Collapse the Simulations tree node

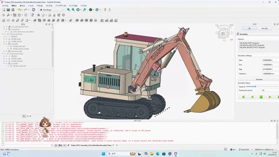point(4,29)
